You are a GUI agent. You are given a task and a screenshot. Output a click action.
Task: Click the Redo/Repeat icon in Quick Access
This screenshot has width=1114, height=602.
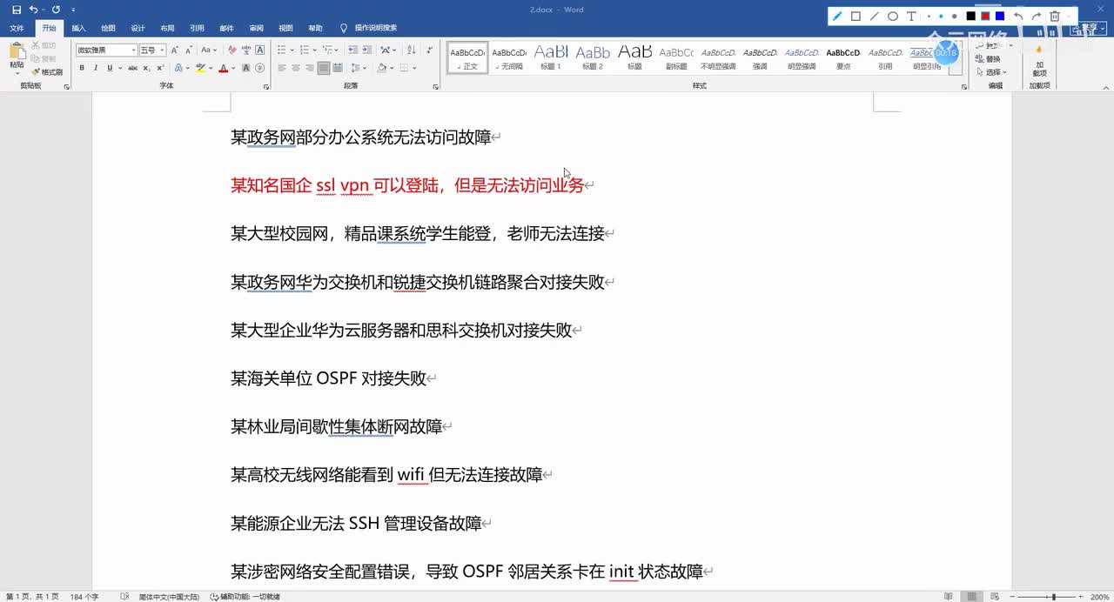56,10
